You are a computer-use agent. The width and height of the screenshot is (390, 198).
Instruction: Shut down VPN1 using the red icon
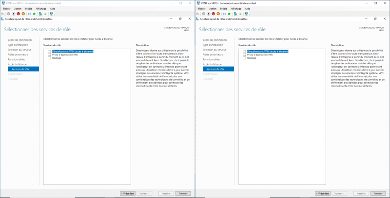click(214, 14)
